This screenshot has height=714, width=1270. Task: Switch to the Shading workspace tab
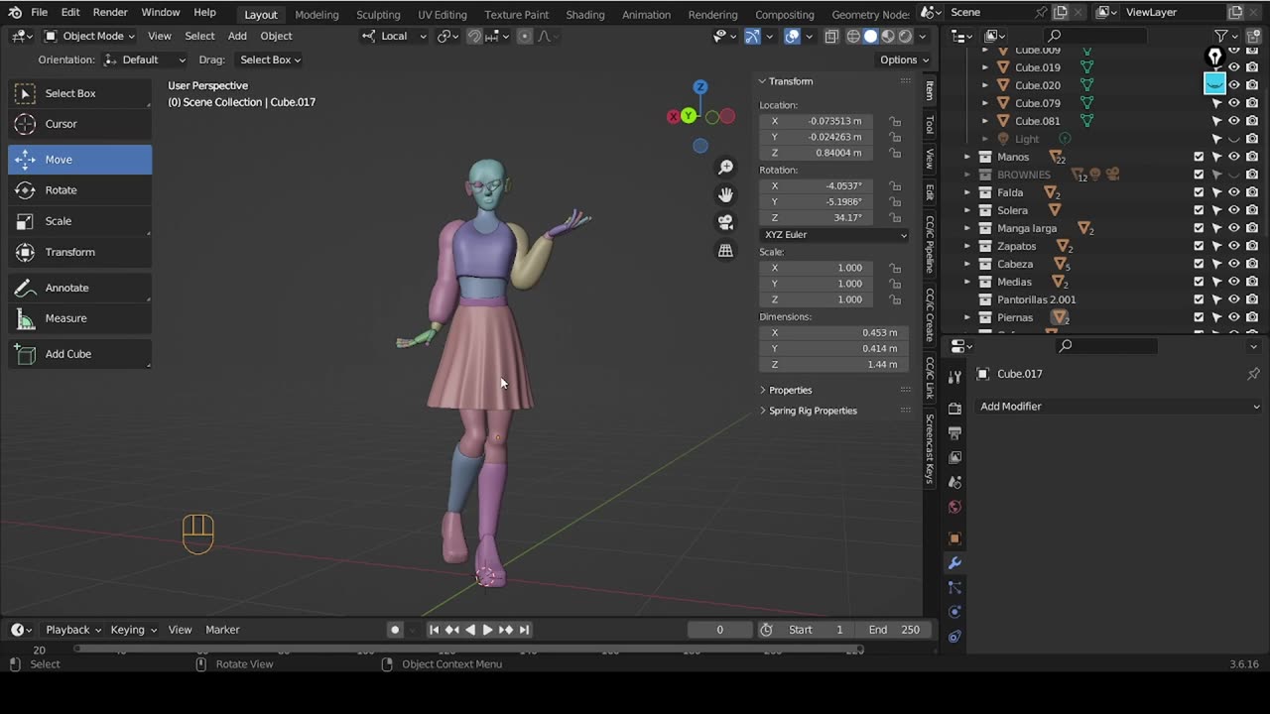point(584,14)
